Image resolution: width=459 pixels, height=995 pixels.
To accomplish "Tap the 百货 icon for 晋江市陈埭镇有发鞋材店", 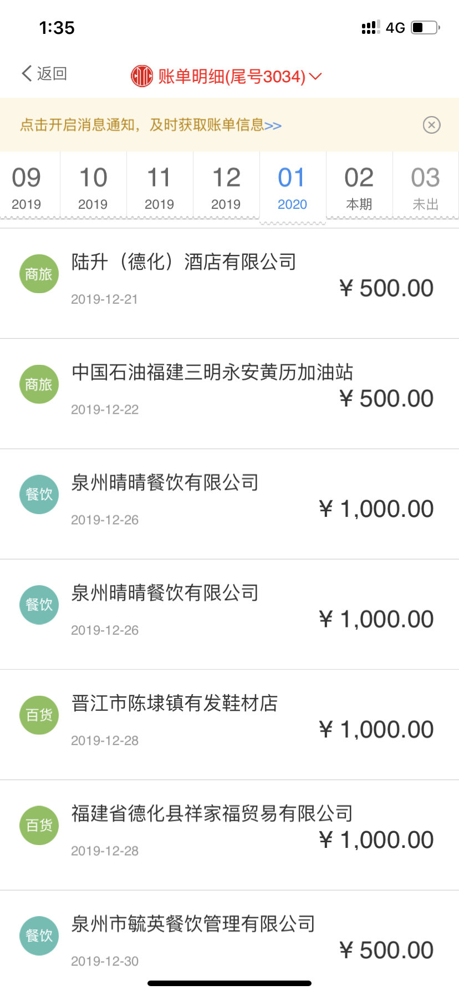I will tap(39, 715).
